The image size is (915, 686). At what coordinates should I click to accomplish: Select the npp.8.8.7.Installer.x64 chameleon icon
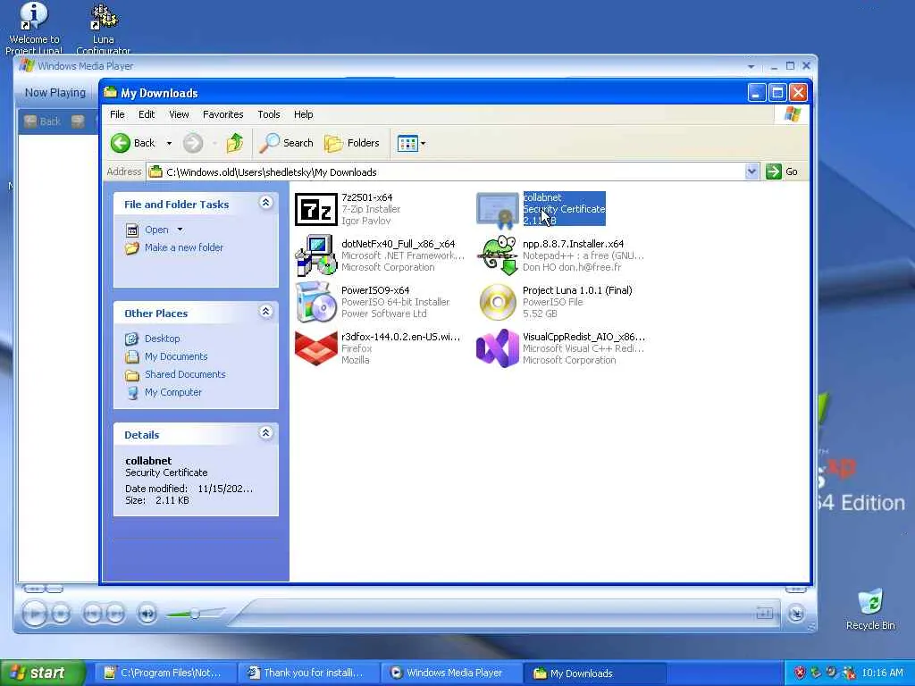pyautogui.click(x=497, y=255)
